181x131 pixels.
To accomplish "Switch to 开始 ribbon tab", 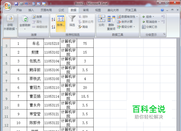I will (19, 10).
